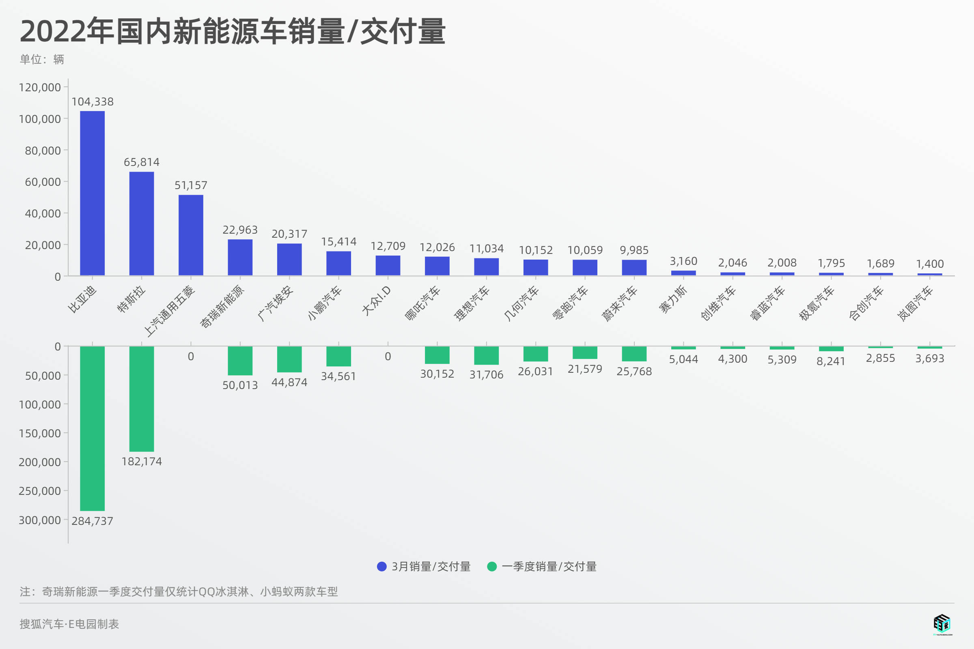Click the chart title 2022年国内新能源车销量/交付量
This screenshot has height=649, width=974.
[232, 32]
